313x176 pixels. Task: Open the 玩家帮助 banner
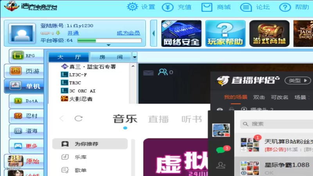[225, 34]
